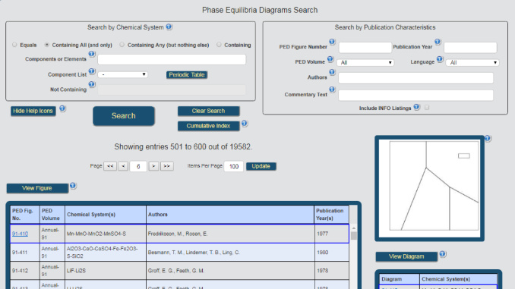
Task: Click the Authors column header
Action: tap(230, 215)
